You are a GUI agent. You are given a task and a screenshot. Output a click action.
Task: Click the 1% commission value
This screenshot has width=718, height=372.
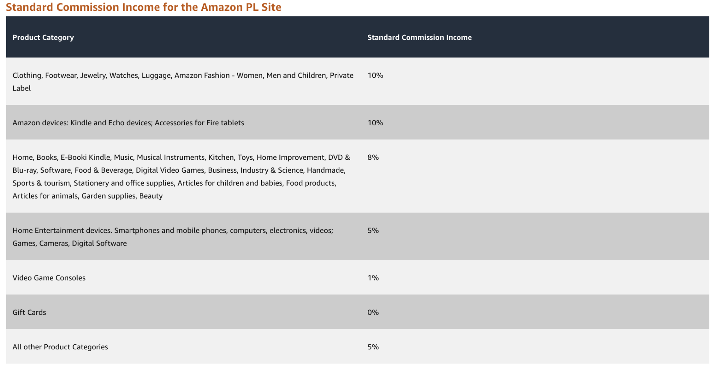[373, 278]
